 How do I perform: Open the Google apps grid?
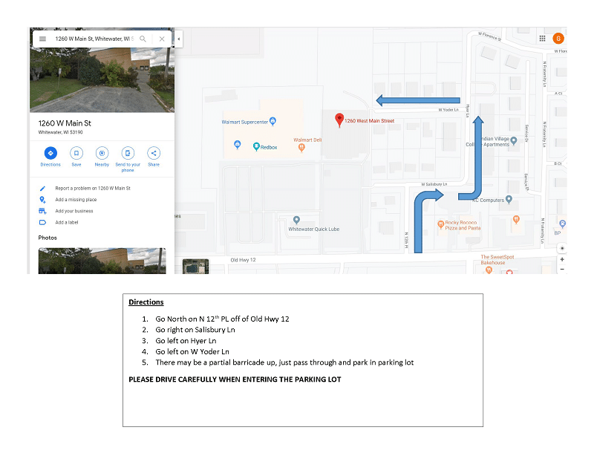click(x=543, y=39)
